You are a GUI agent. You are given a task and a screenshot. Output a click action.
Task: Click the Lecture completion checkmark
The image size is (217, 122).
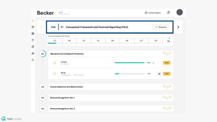tap(153, 63)
